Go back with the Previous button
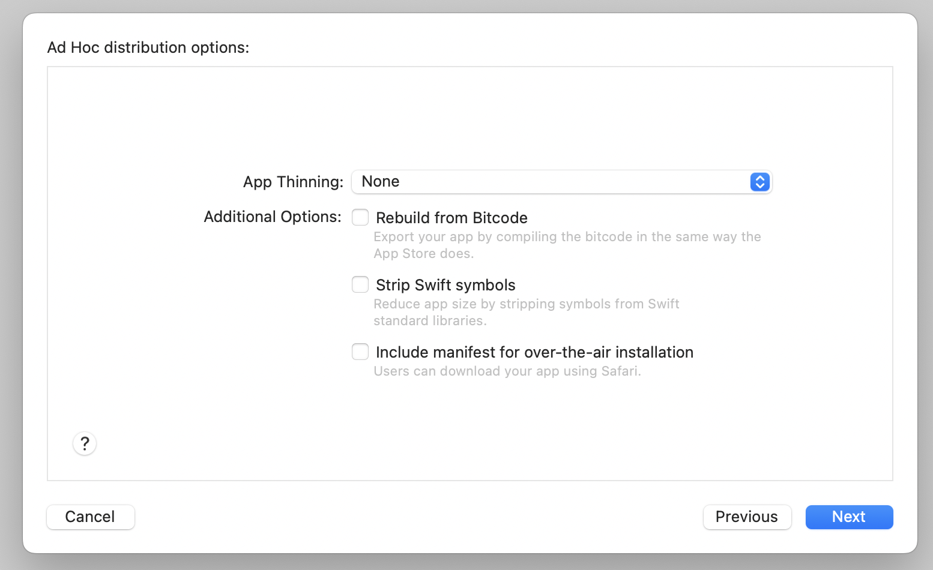The width and height of the screenshot is (933, 570). point(747,517)
